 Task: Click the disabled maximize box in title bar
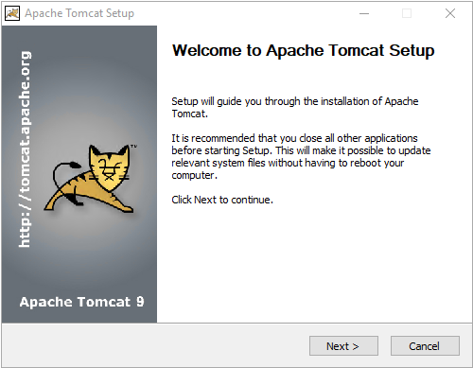point(407,13)
